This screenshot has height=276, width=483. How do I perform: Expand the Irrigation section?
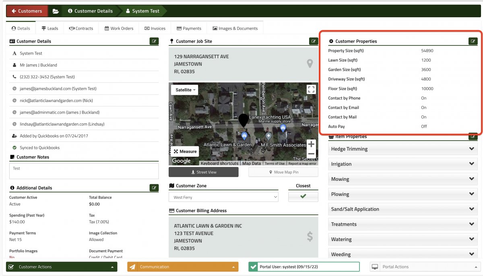[x=403, y=164]
